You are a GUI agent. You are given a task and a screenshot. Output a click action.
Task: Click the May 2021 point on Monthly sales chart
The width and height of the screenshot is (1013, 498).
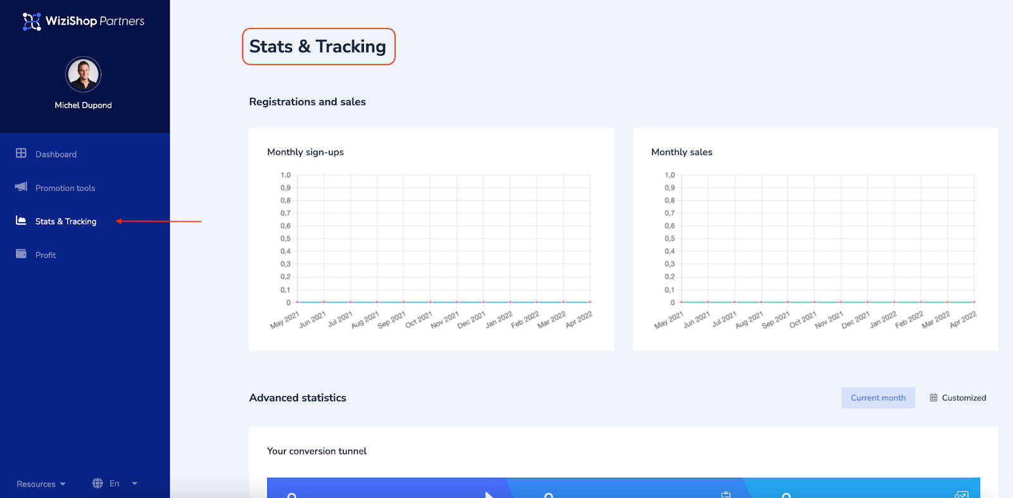(x=681, y=302)
